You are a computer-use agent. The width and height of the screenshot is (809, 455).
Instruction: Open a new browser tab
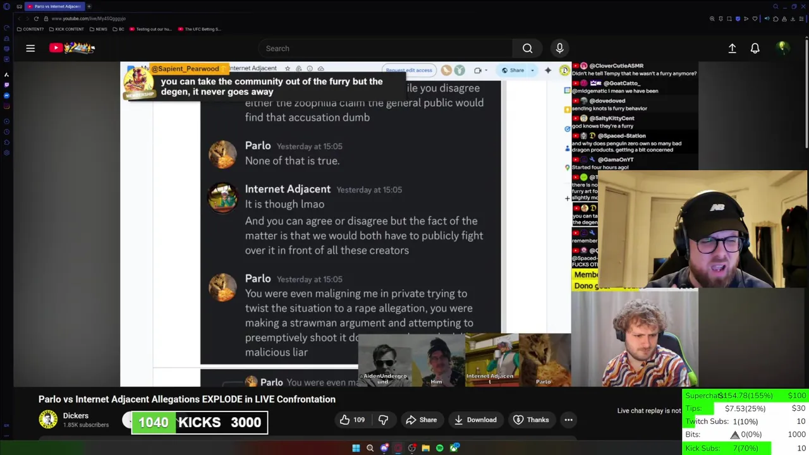pos(89,6)
